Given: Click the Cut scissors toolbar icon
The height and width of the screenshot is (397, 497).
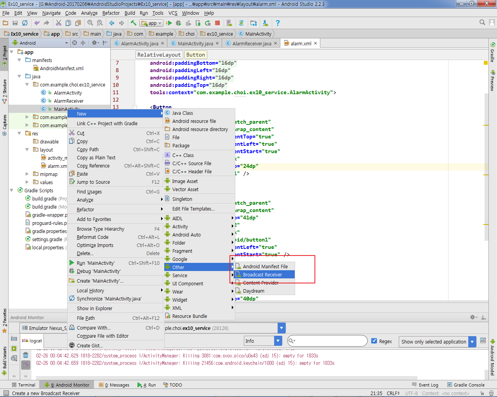Looking at the screenshot, I should [59, 23].
